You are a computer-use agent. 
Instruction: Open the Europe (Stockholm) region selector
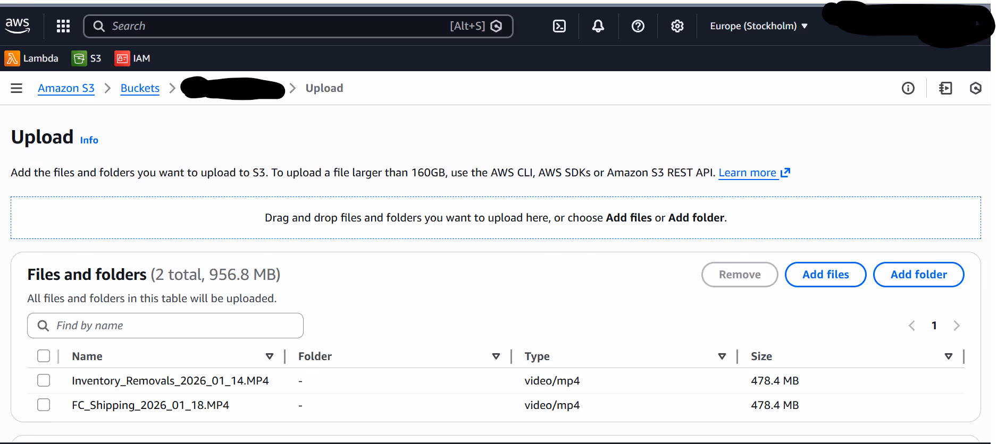pos(759,26)
